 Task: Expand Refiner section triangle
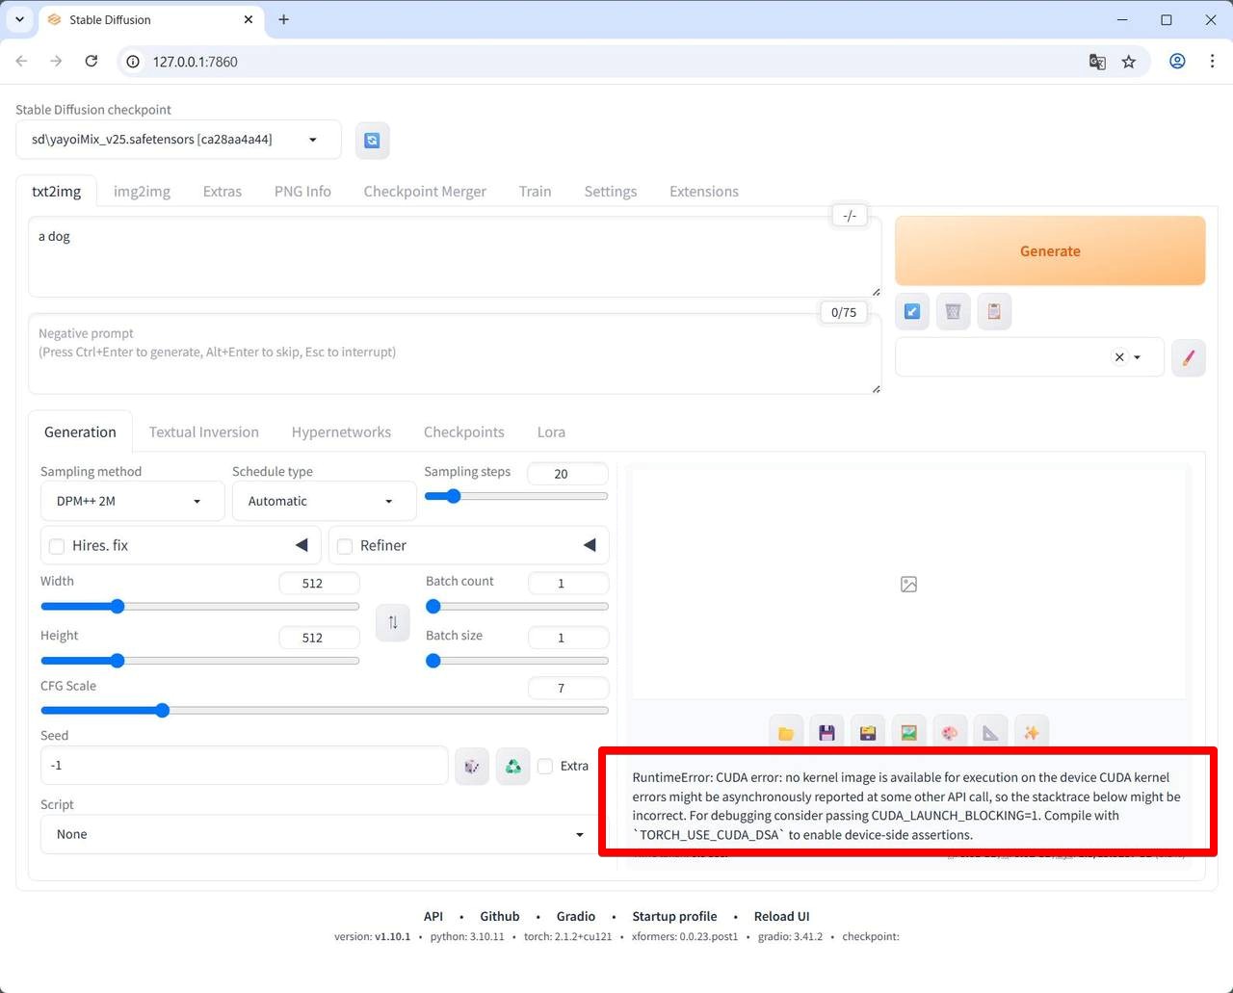pos(590,545)
